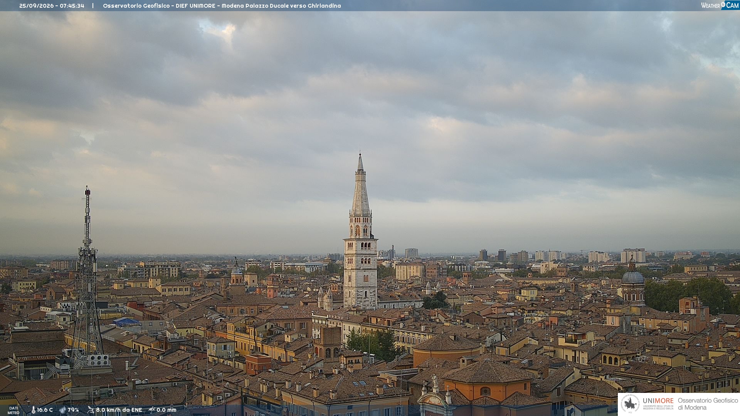
Task: Click the thermometer temperature icon
Action: tap(33, 410)
